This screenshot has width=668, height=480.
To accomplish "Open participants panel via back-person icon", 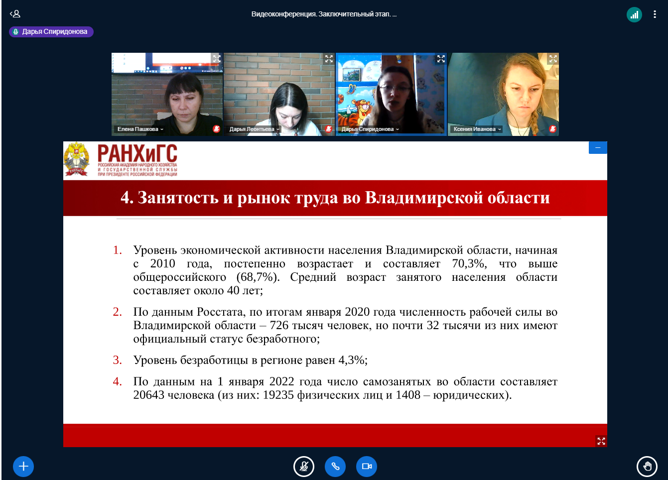I will [15, 14].
